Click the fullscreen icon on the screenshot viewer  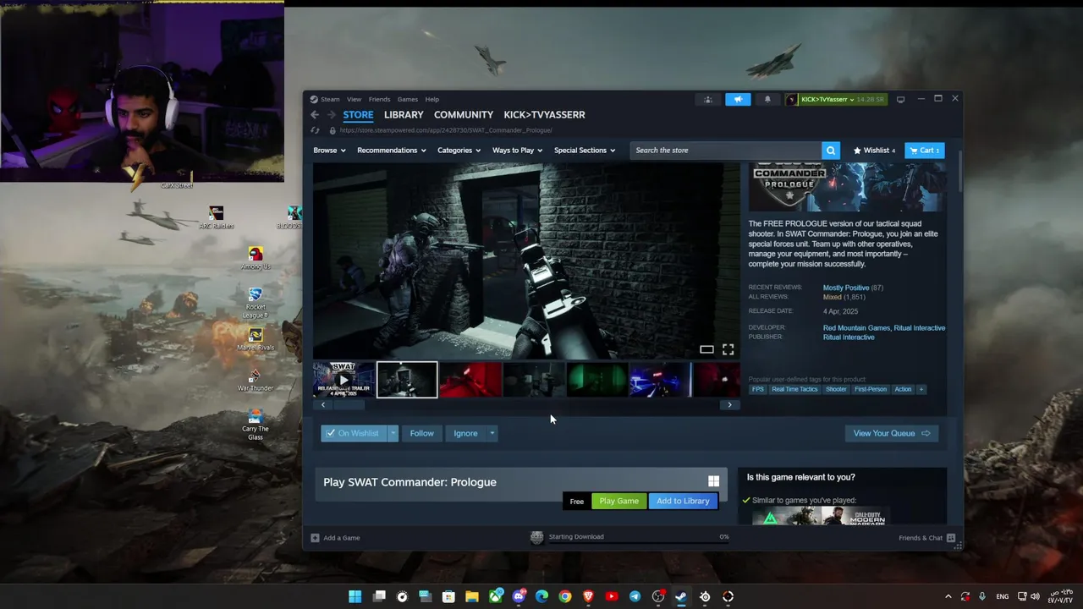pos(728,349)
